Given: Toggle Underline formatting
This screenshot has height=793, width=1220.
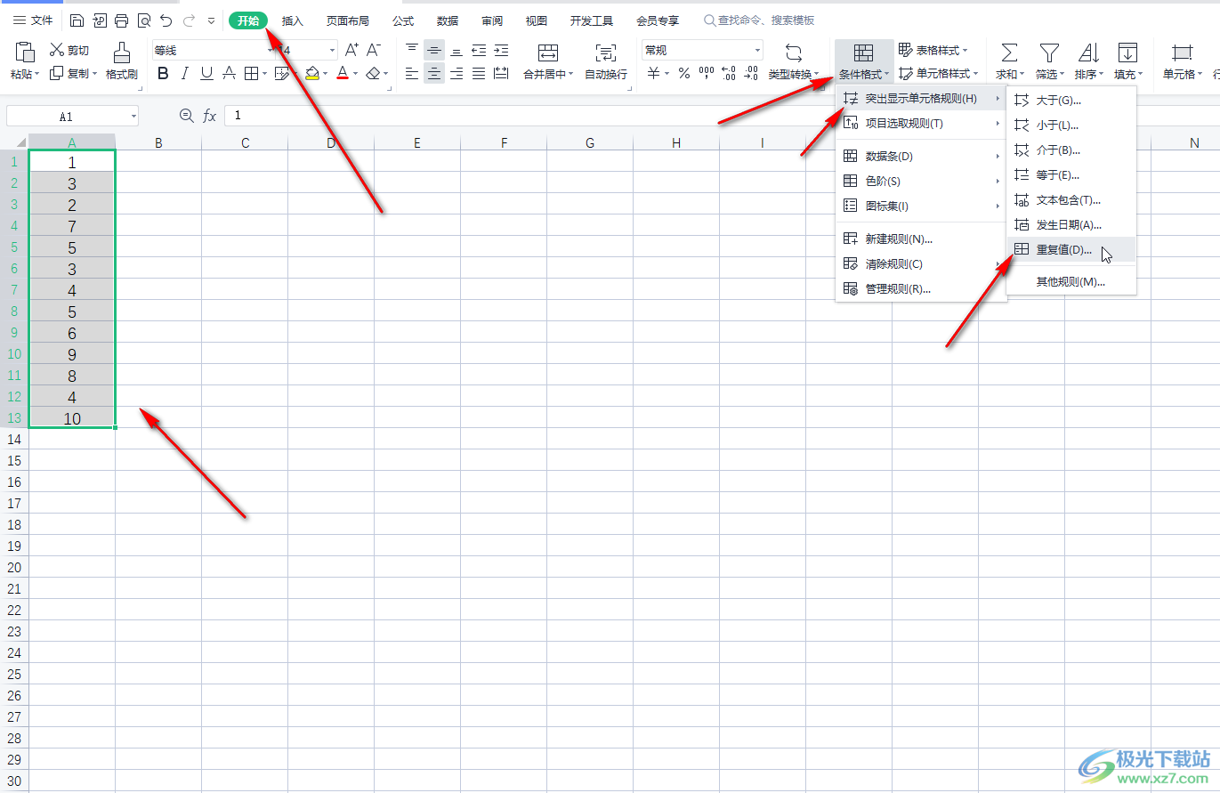Looking at the screenshot, I should [x=206, y=74].
